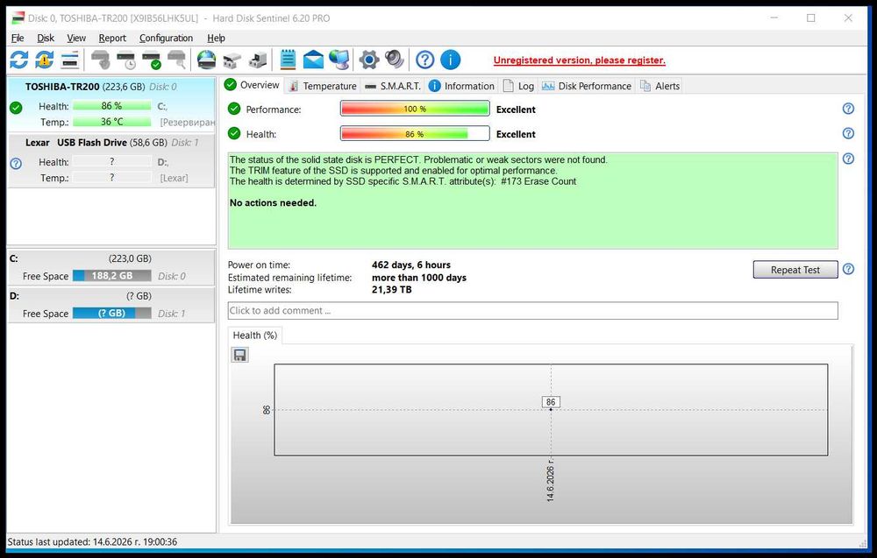
Task: Click the 86 data point label in graph
Action: pyautogui.click(x=551, y=402)
